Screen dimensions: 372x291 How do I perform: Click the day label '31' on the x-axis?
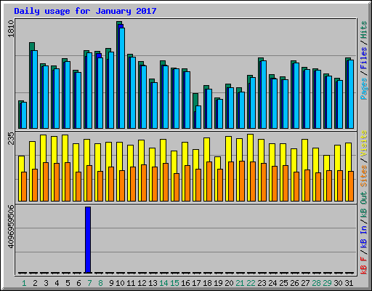[349, 283]
